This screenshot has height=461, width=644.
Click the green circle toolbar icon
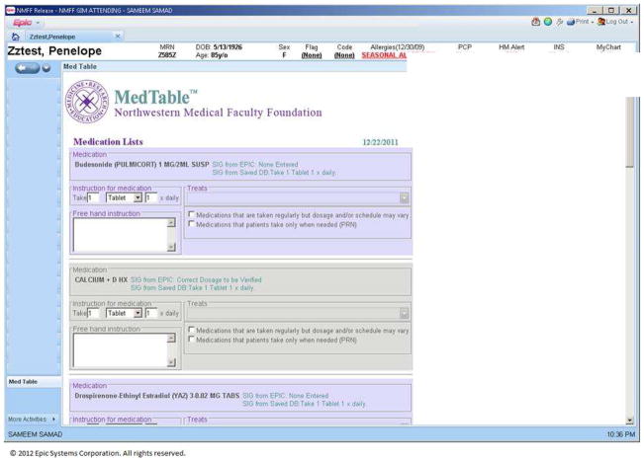pos(547,22)
